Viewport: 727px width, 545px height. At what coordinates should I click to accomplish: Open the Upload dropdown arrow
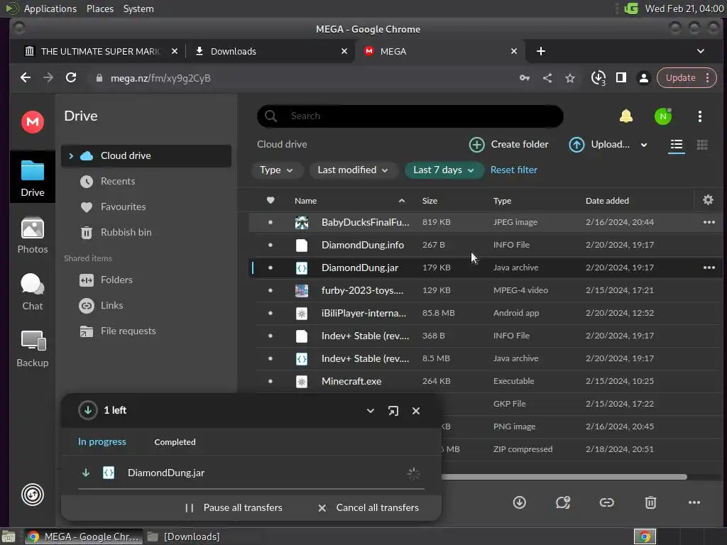[643, 145]
